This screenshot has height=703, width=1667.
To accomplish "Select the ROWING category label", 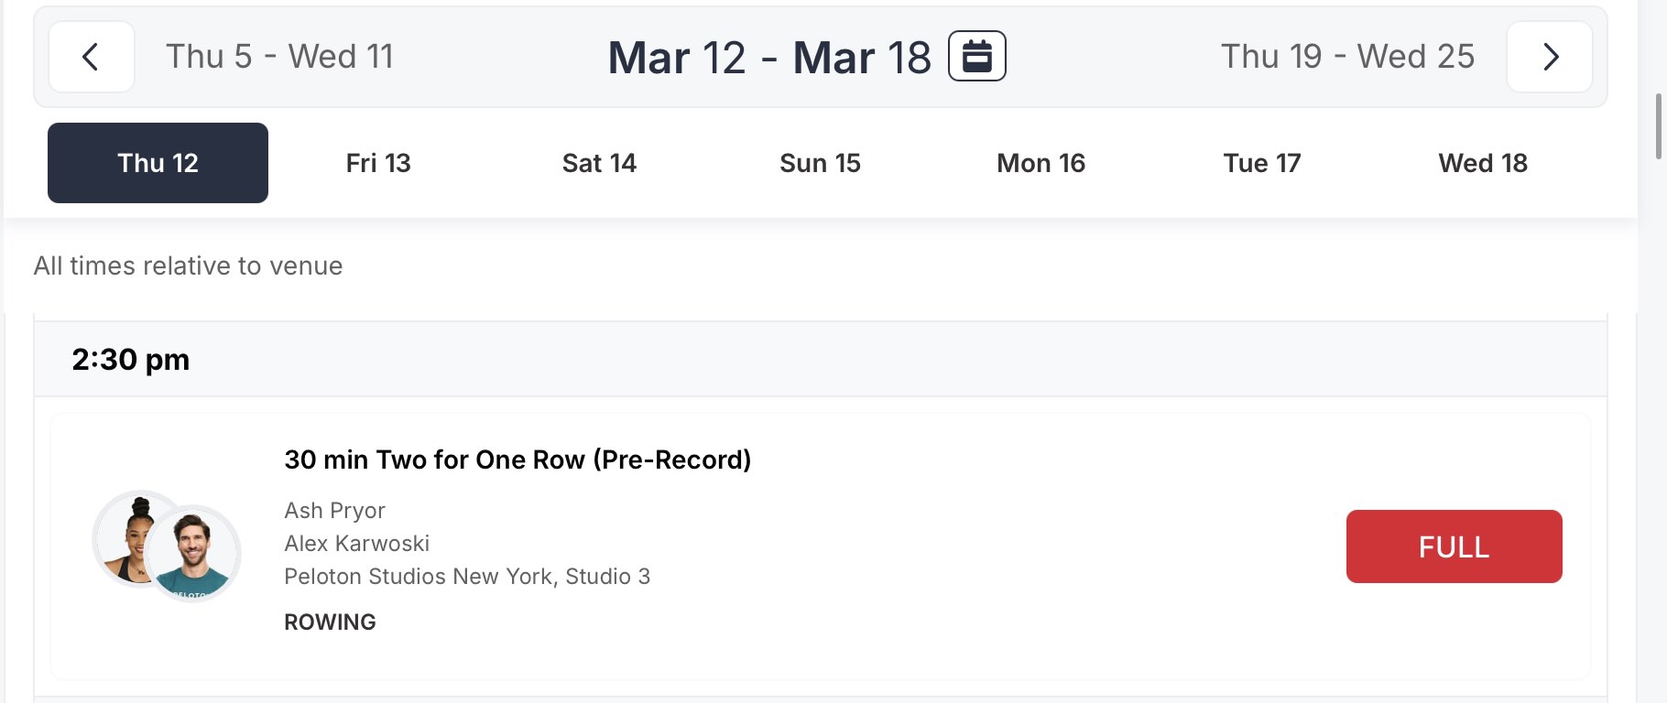I will pos(329,622).
